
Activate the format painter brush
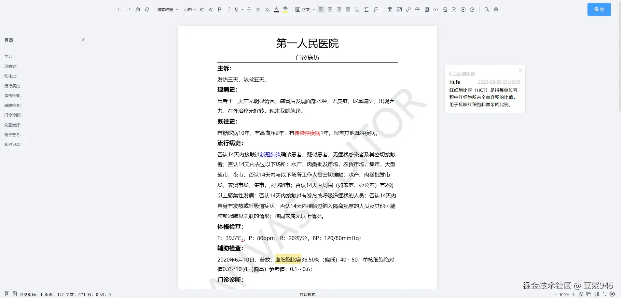click(138, 10)
